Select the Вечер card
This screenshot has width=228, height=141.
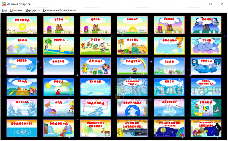(169, 25)
